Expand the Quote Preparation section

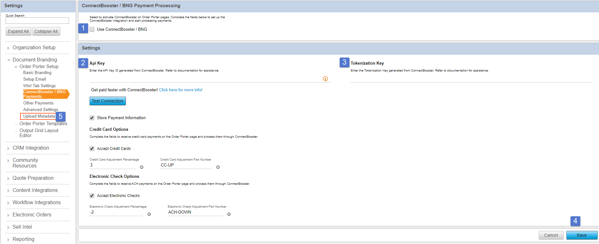point(33,178)
